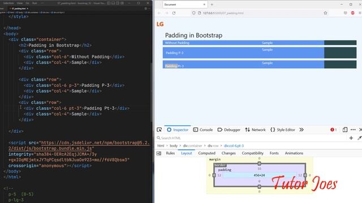This screenshot has width=362, height=203.
Task: Open the Run menu in VS Code
Action: [x=35, y=3]
